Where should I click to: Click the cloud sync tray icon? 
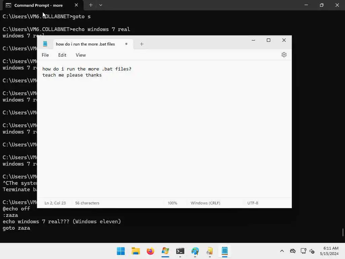click(x=293, y=251)
